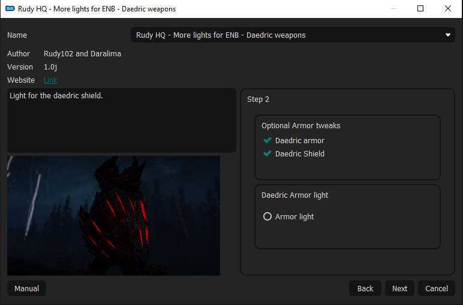Click the Mod Organizer icon in title bar

tap(10, 8)
